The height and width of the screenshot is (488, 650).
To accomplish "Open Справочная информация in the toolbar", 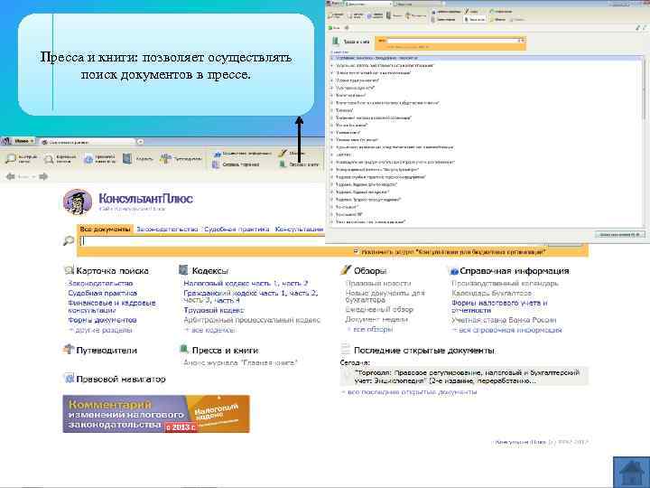I will [x=242, y=154].
